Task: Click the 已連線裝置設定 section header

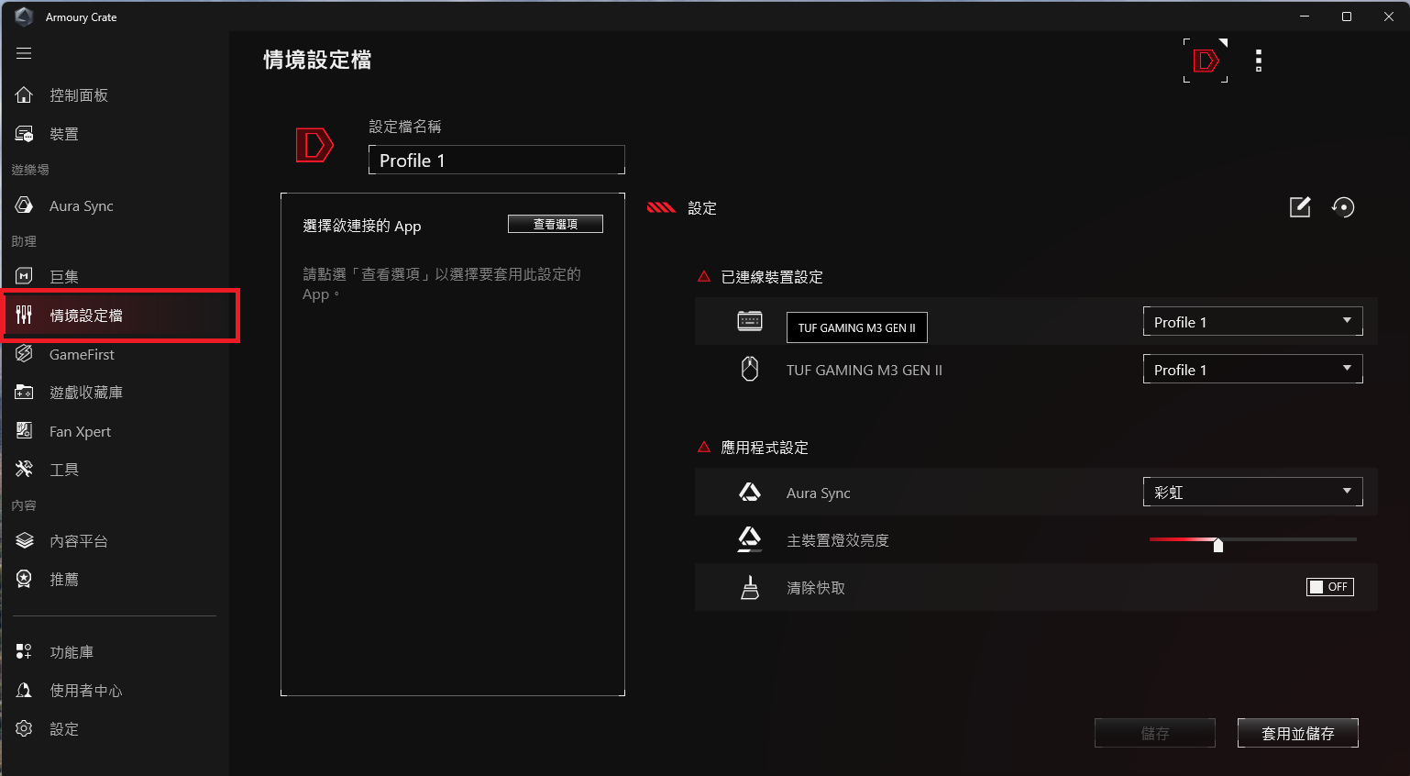Action: click(x=772, y=277)
